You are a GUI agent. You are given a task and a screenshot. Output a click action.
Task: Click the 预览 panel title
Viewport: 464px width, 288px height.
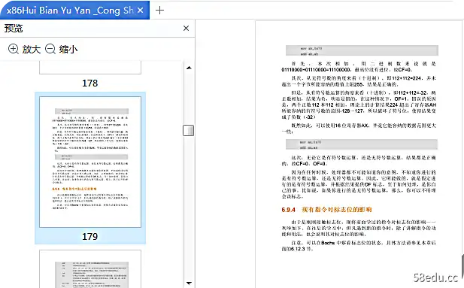click(14, 28)
